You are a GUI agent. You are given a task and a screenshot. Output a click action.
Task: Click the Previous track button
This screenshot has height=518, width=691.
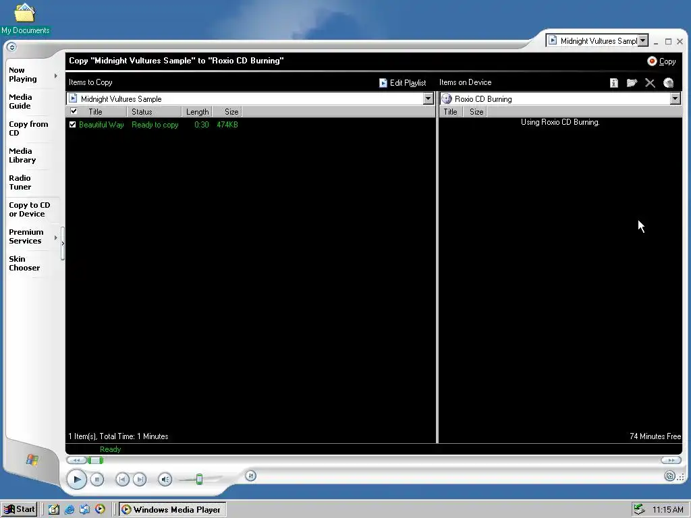[122, 480]
